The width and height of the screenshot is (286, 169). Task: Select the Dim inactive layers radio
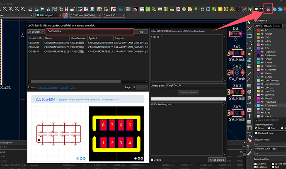pos(269,128)
